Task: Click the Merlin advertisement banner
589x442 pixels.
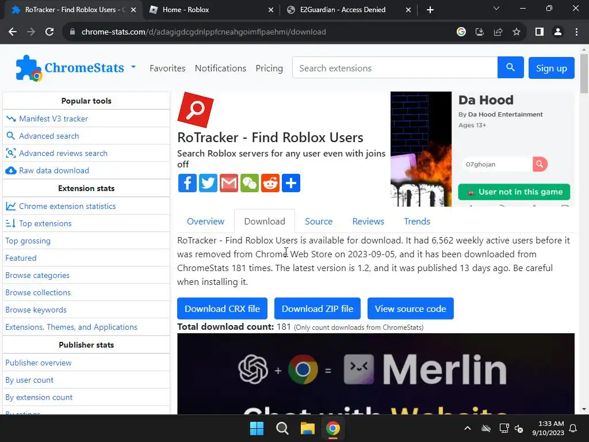Action: [376, 374]
